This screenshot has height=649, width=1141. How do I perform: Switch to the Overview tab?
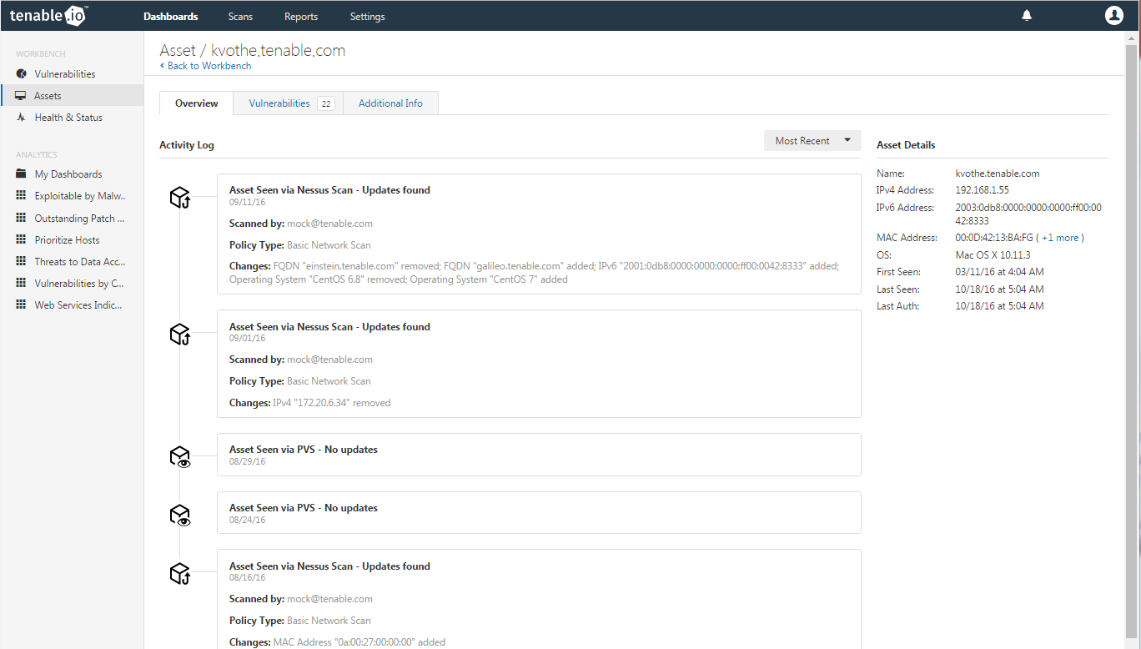coord(197,103)
